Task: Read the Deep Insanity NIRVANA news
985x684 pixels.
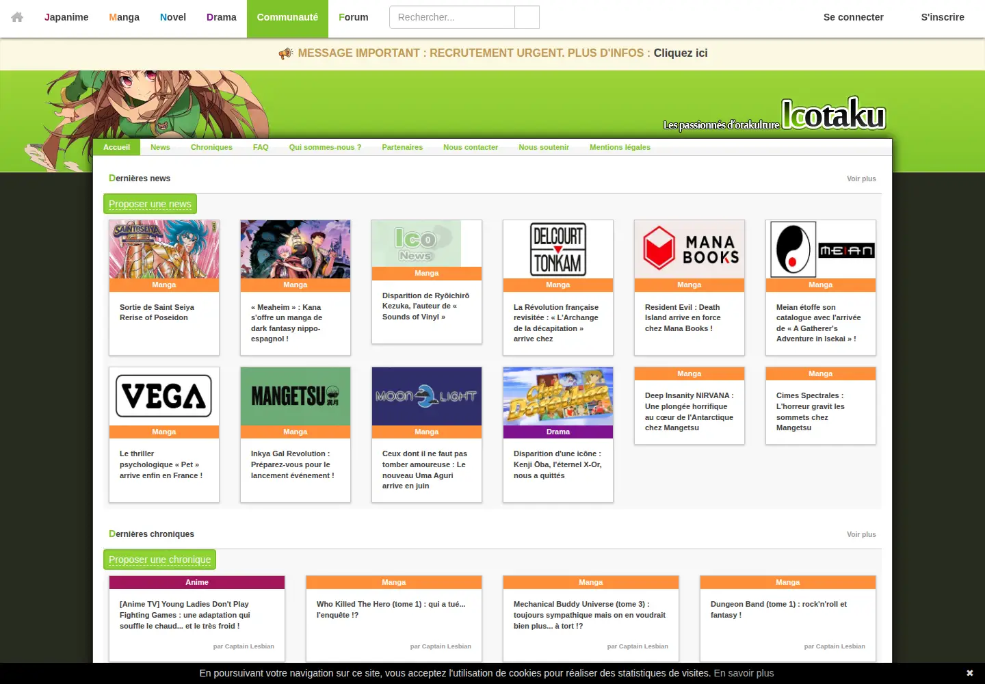Action: (689, 412)
